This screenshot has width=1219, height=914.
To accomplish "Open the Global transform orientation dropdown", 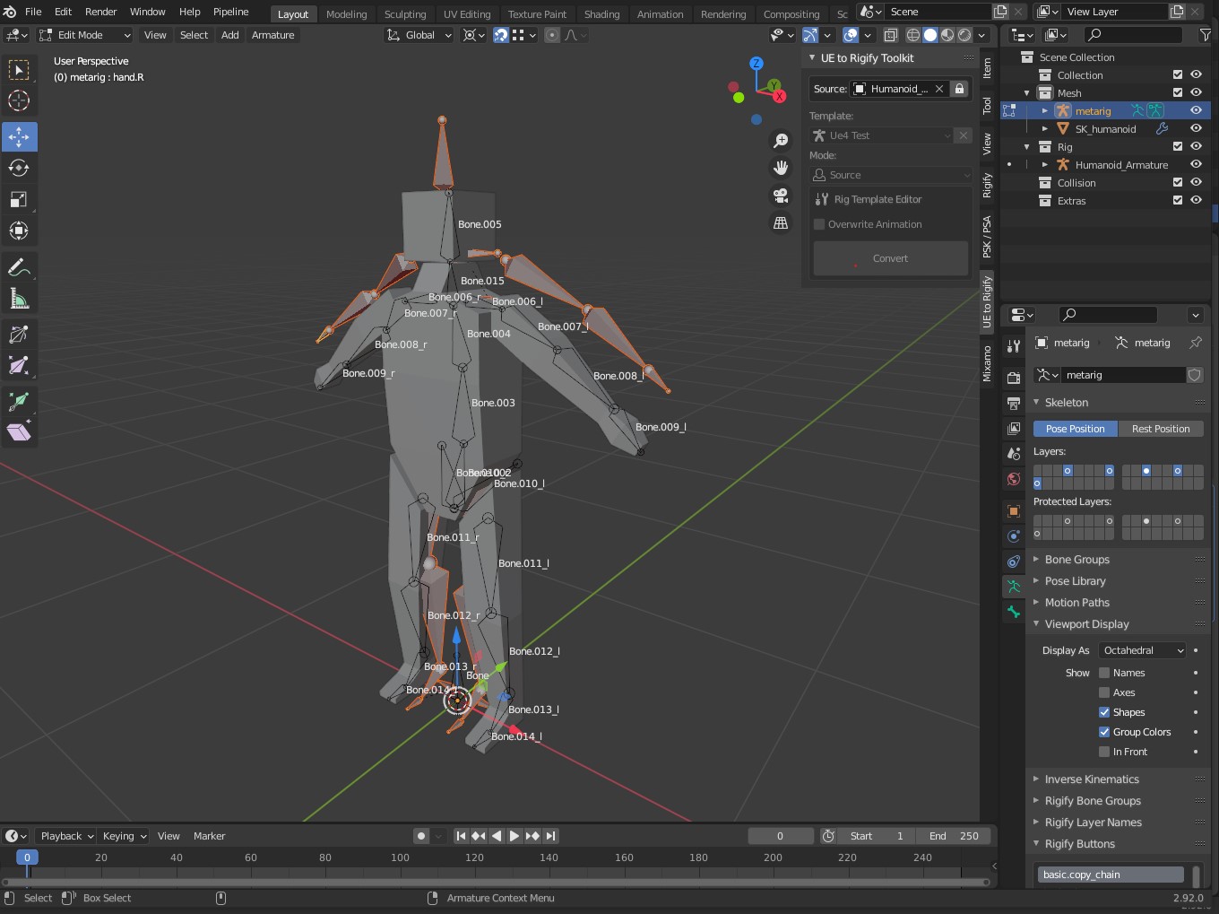I will (418, 34).
